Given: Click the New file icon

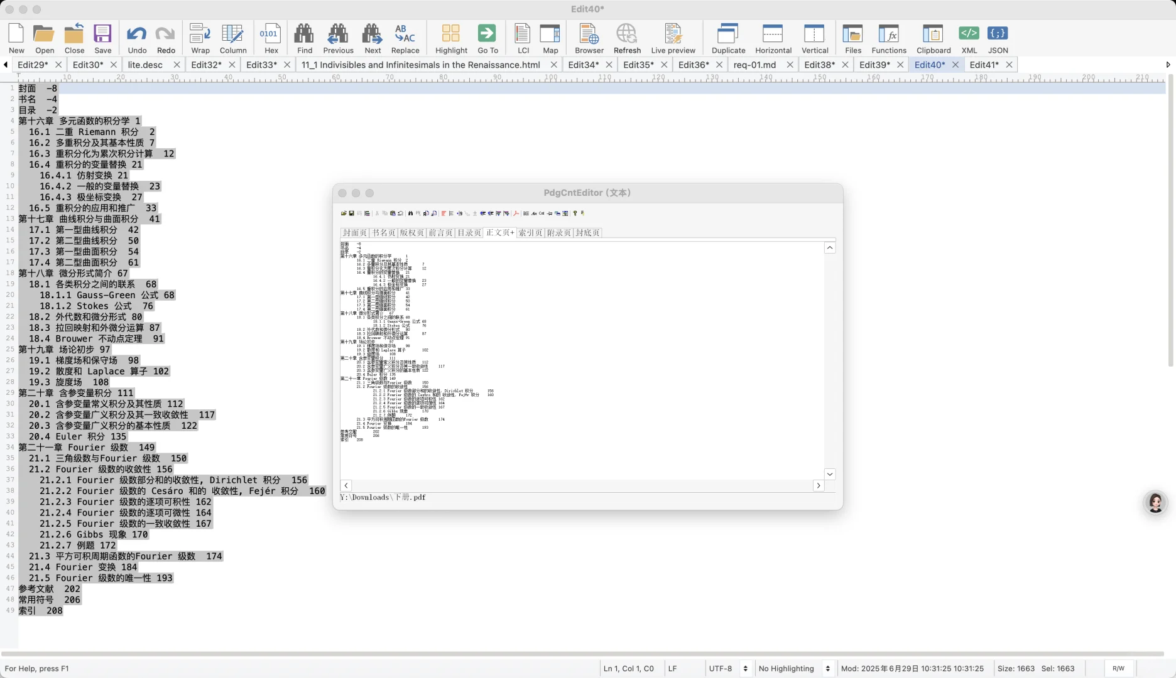Looking at the screenshot, I should (16, 38).
